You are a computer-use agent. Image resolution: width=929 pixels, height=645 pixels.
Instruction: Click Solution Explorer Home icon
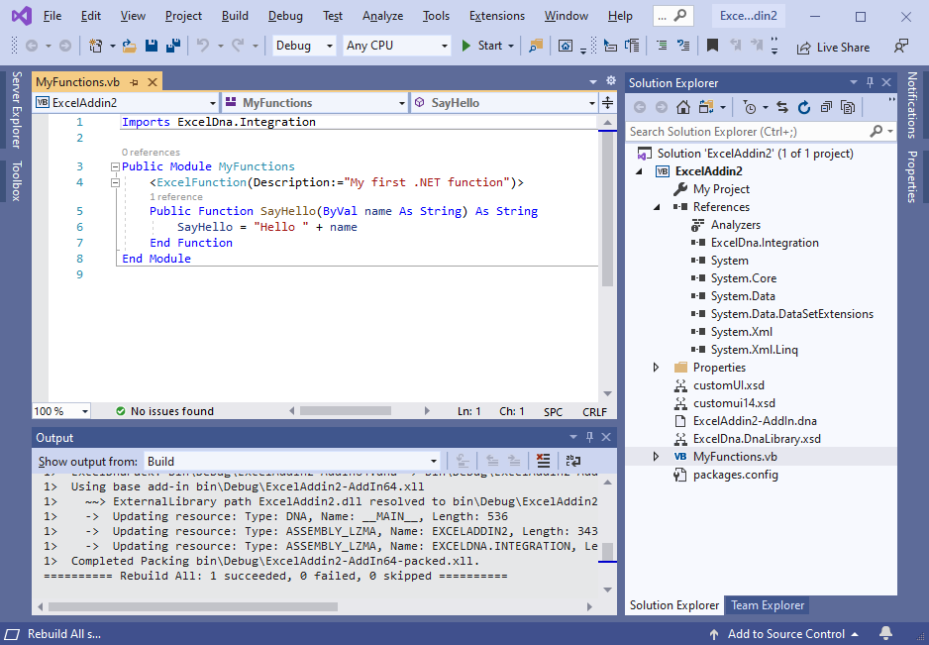683,107
